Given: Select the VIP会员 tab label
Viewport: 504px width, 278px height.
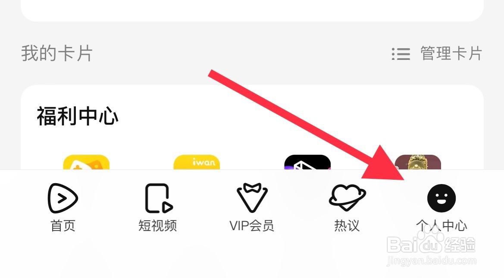Looking at the screenshot, I should click(x=252, y=225).
